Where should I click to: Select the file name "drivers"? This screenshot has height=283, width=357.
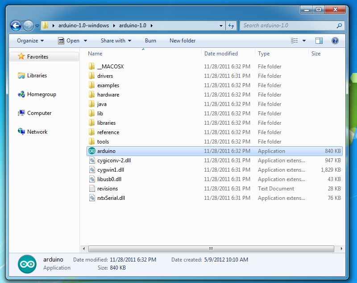tap(105, 76)
